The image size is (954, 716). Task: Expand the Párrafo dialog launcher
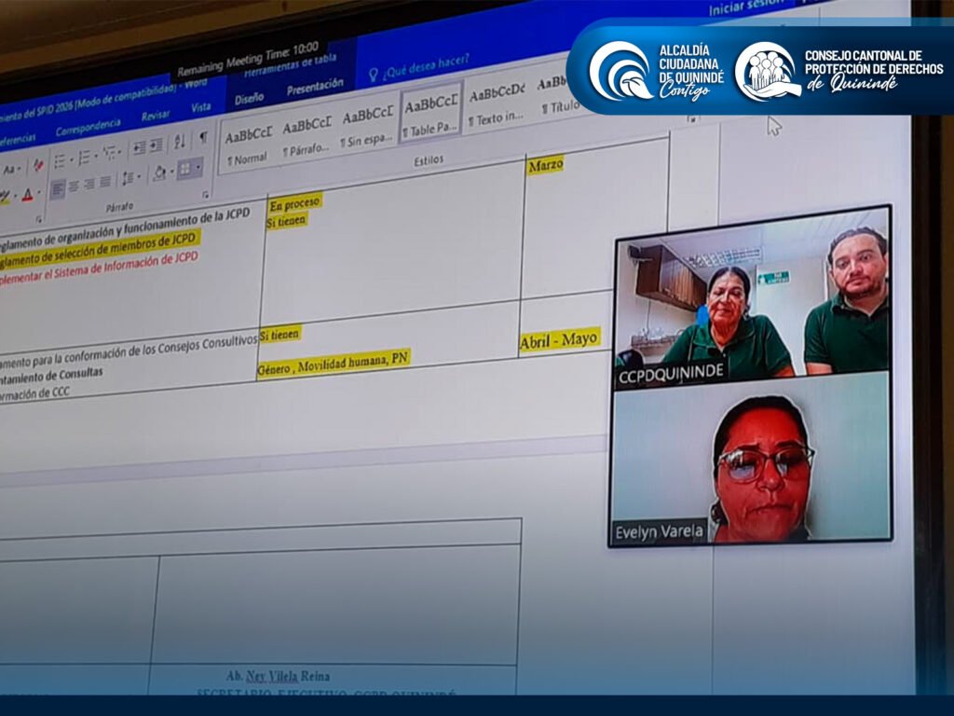[205, 194]
